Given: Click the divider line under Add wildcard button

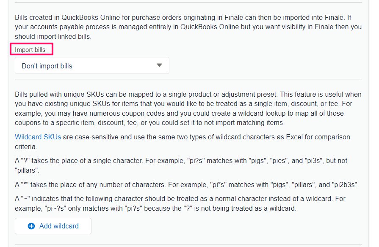Looking at the screenshot, I should (188, 244).
